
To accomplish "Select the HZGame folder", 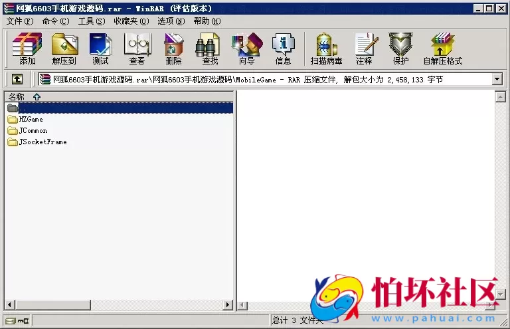I will [31, 120].
